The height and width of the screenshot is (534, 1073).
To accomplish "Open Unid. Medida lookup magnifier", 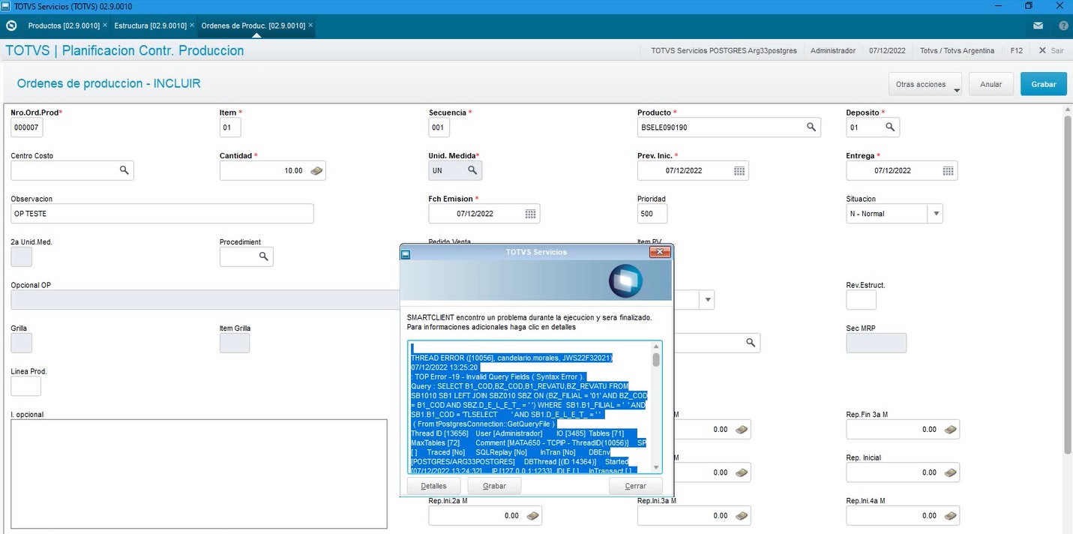I will (472, 170).
